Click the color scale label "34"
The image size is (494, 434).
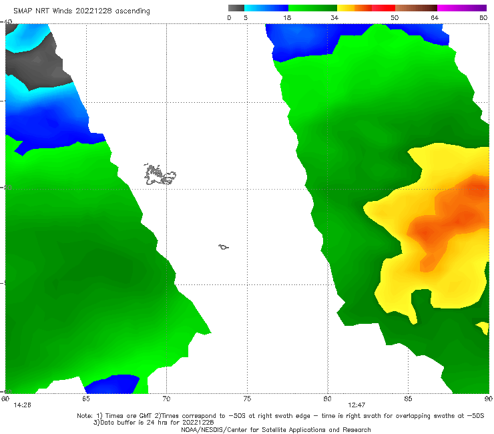coord(334,18)
